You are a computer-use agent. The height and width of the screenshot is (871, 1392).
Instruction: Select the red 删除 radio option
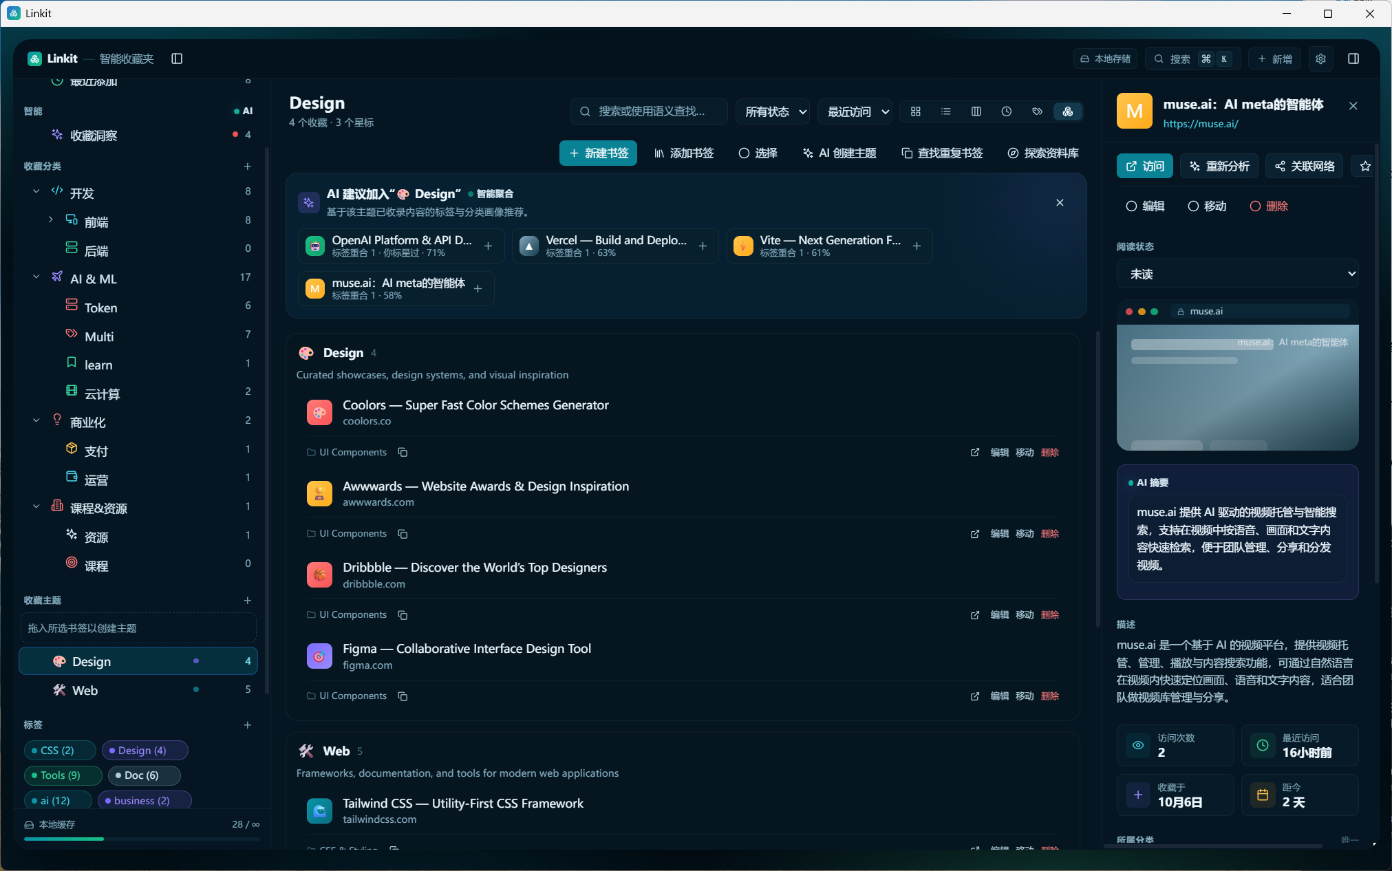pyautogui.click(x=1270, y=206)
